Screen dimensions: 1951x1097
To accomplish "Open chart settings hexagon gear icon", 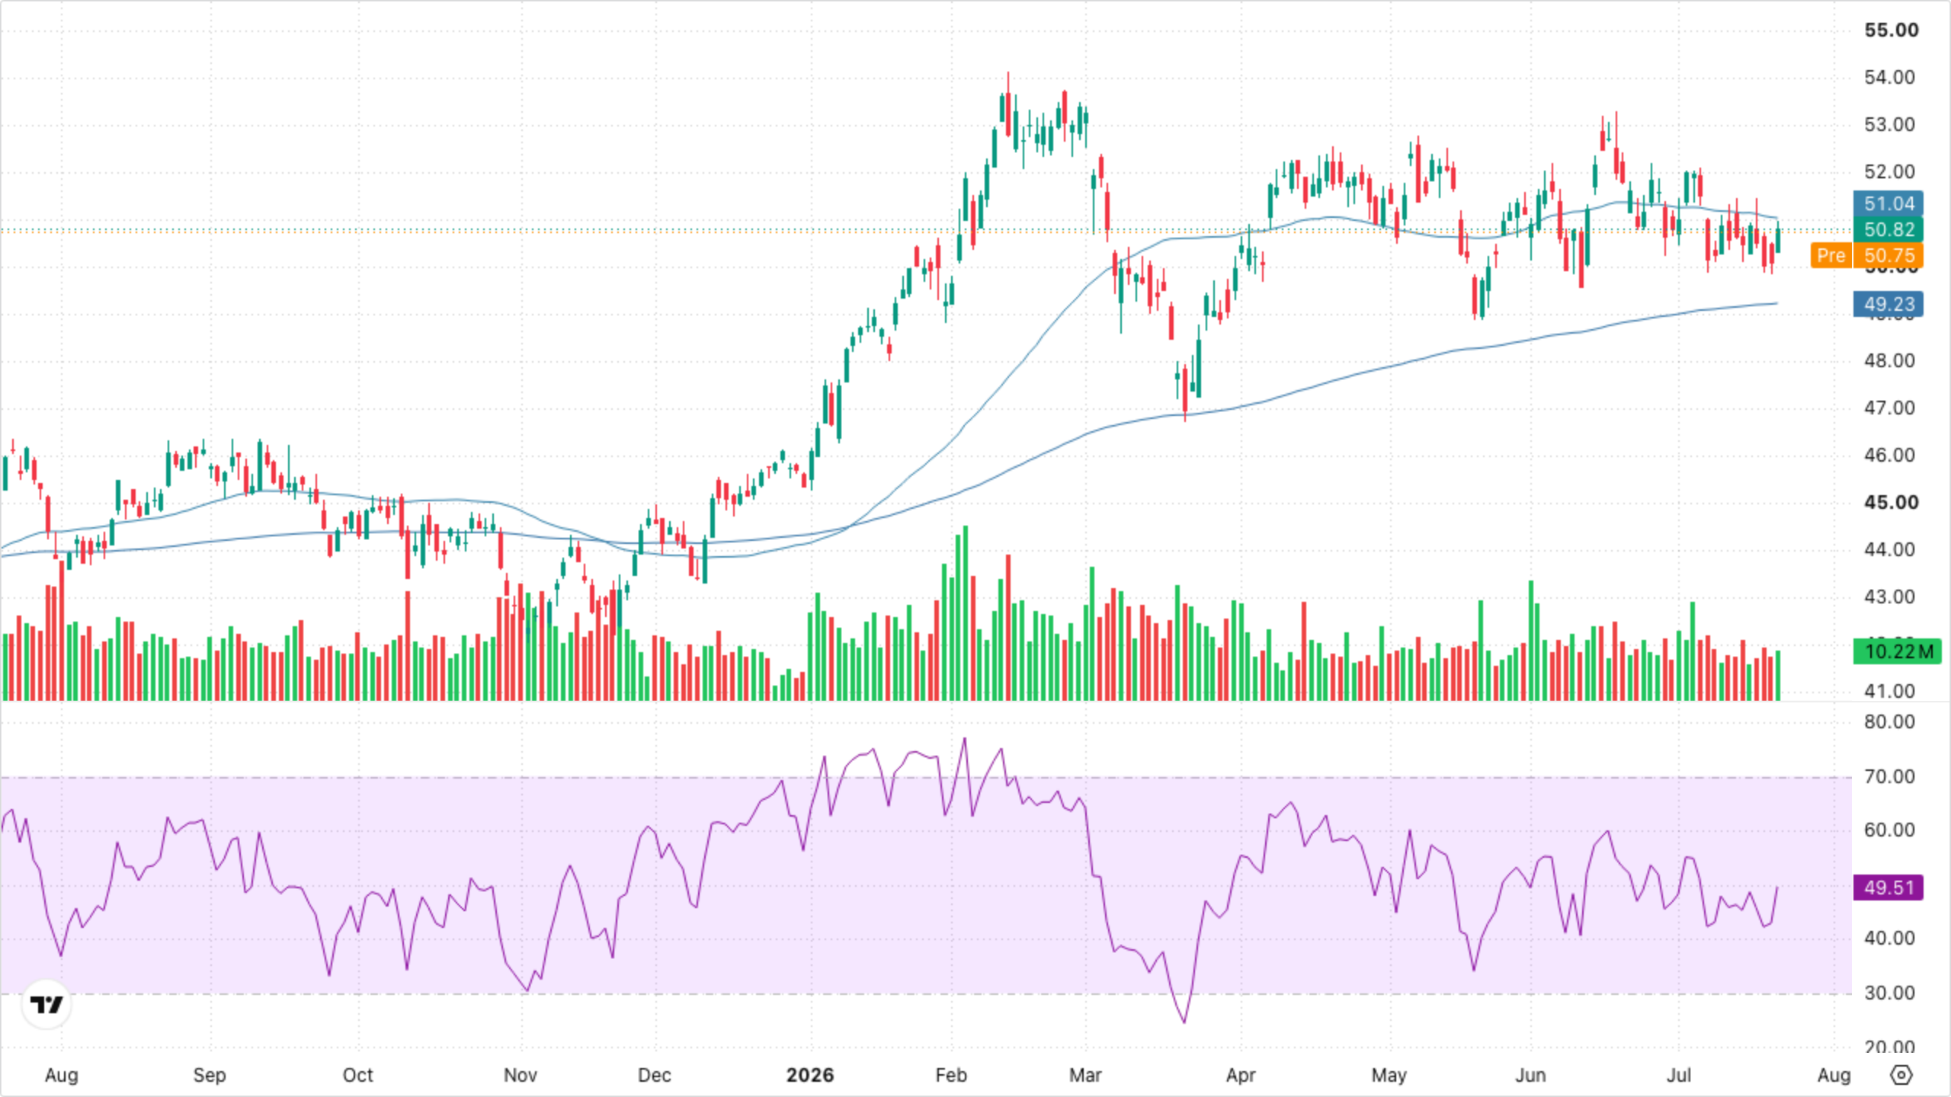I will [1901, 1075].
